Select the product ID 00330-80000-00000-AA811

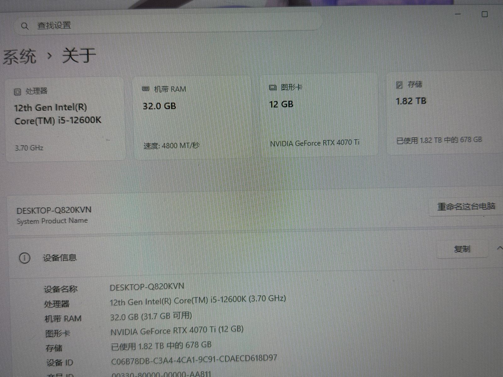162,374
